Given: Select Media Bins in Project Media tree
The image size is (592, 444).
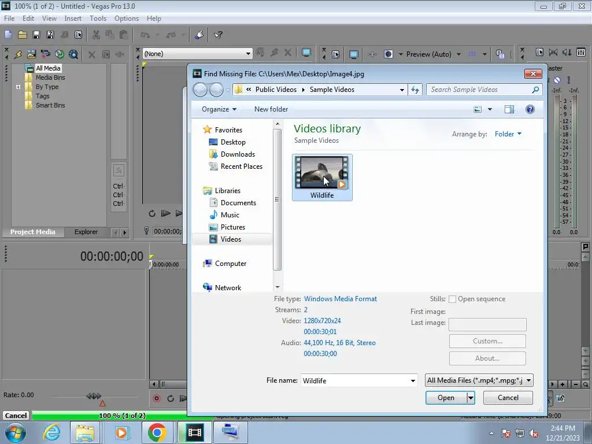Looking at the screenshot, I should coord(50,78).
